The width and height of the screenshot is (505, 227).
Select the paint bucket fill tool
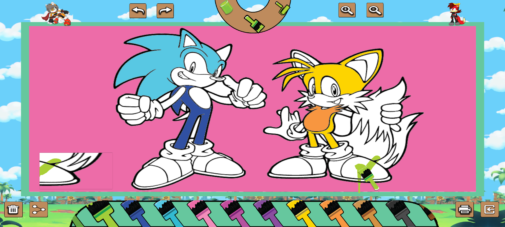pos(226,7)
